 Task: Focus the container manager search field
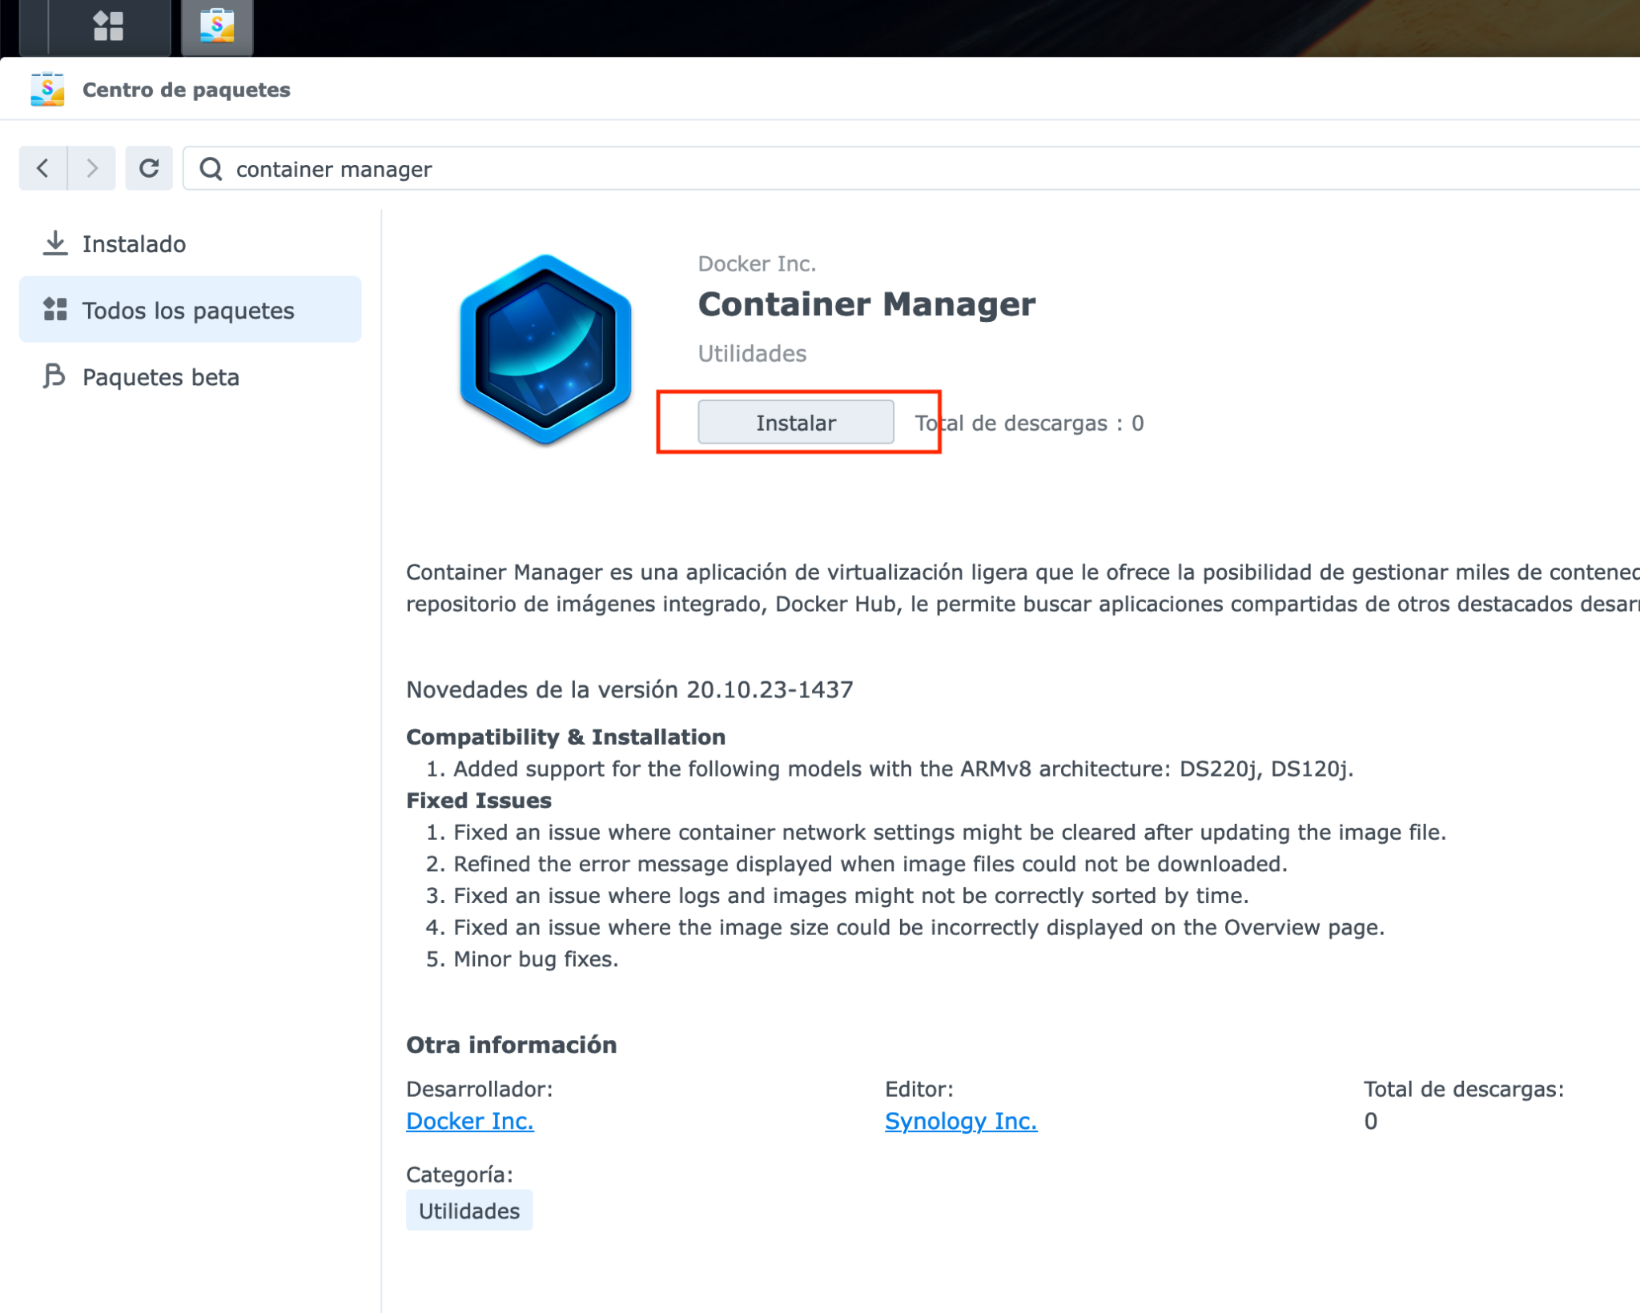(x=881, y=169)
